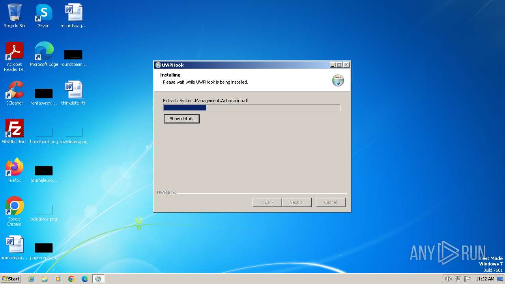This screenshot has width=505, height=284.
Task: Launch Google Chrome desktop shortcut
Action: point(14,211)
